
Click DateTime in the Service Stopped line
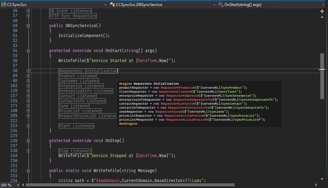147,156
